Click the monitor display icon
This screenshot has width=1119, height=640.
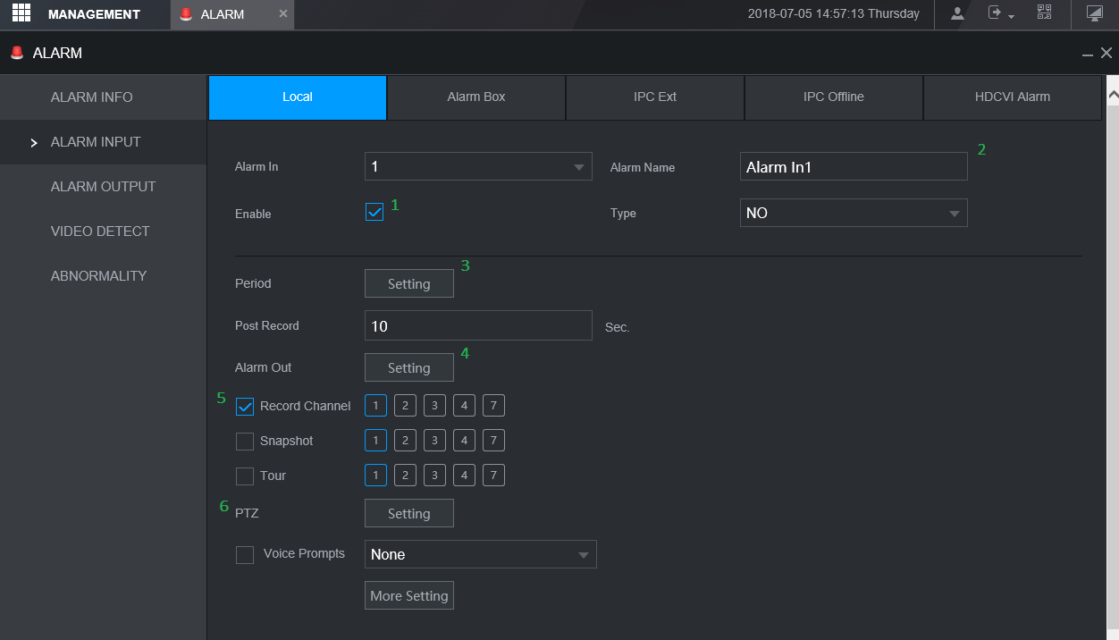click(x=1094, y=13)
